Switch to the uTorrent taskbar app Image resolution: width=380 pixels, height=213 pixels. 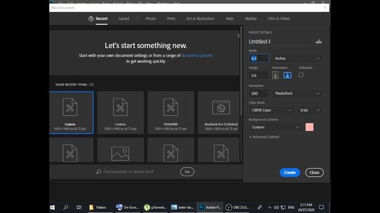(155, 207)
